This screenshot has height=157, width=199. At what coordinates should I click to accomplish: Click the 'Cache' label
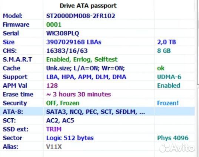[x=11, y=68]
